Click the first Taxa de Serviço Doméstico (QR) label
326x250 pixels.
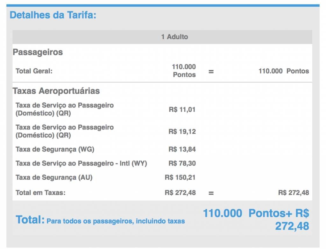(65, 109)
